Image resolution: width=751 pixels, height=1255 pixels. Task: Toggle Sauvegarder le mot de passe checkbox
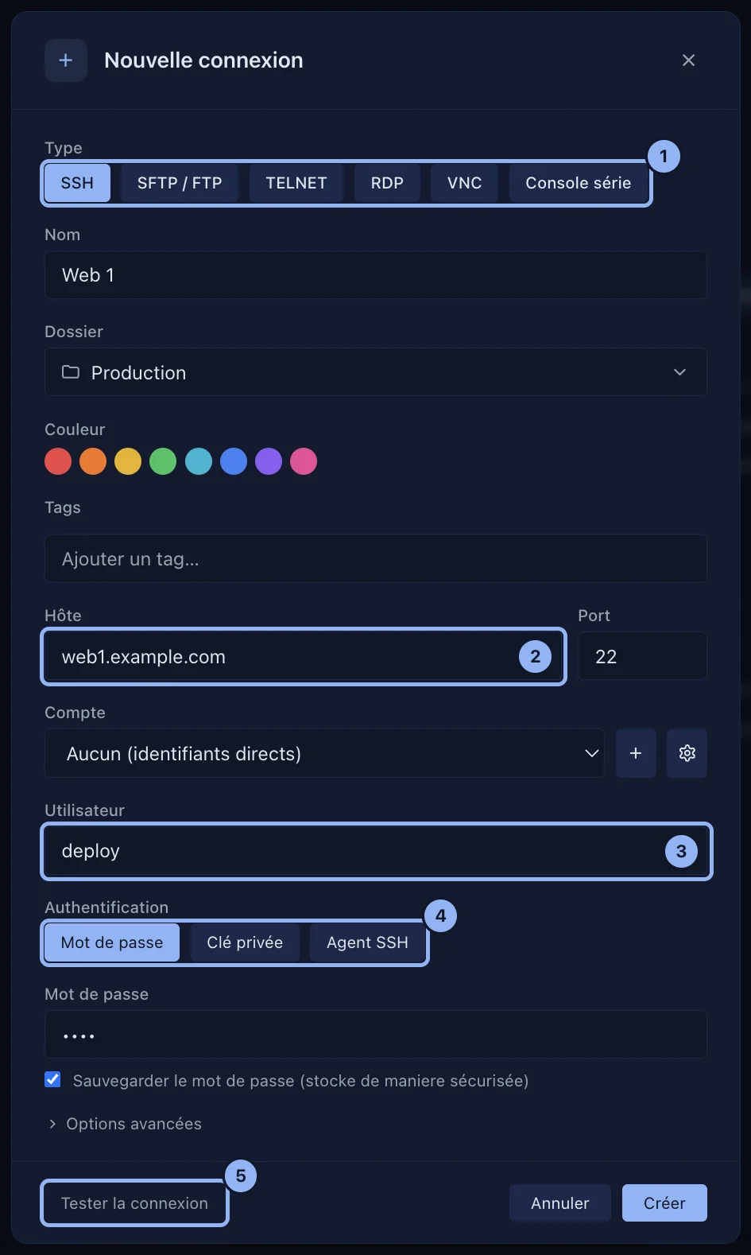click(52, 1080)
